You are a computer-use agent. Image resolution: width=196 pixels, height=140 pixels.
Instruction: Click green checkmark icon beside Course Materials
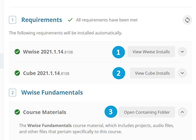coord(17,112)
